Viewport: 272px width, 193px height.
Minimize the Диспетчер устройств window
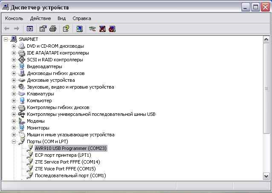point(246,8)
